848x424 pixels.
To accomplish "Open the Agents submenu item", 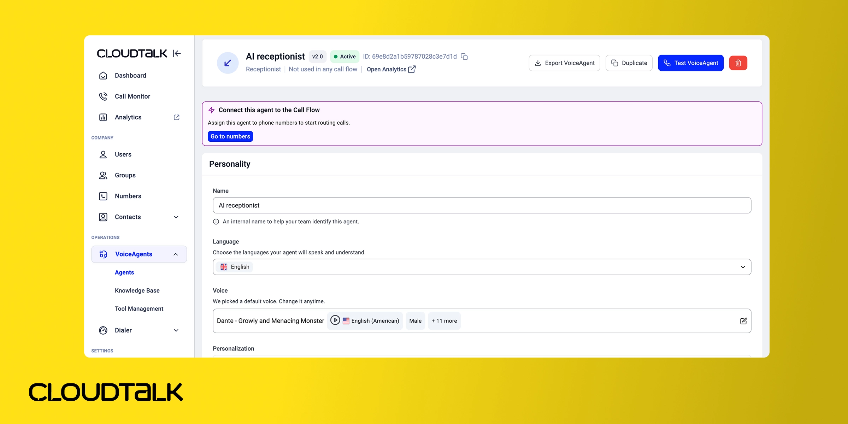I will (124, 272).
